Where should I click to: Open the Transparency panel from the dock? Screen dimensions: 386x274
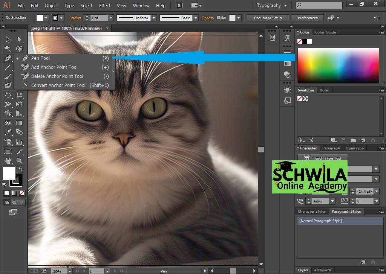(x=287, y=75)
